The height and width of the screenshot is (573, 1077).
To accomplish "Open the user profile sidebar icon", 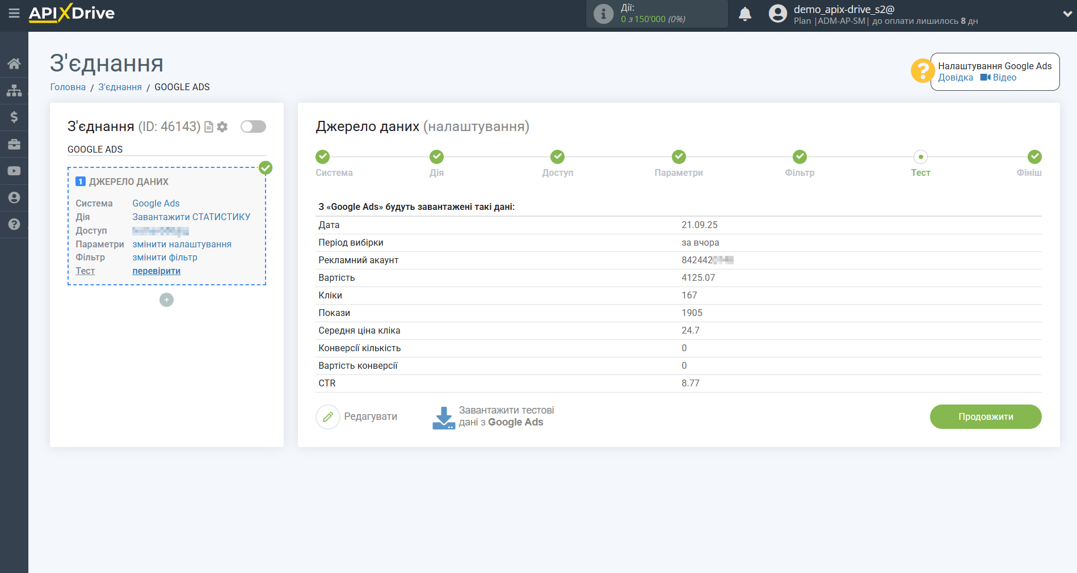I will pyautogui.click(x=14, y=197).
